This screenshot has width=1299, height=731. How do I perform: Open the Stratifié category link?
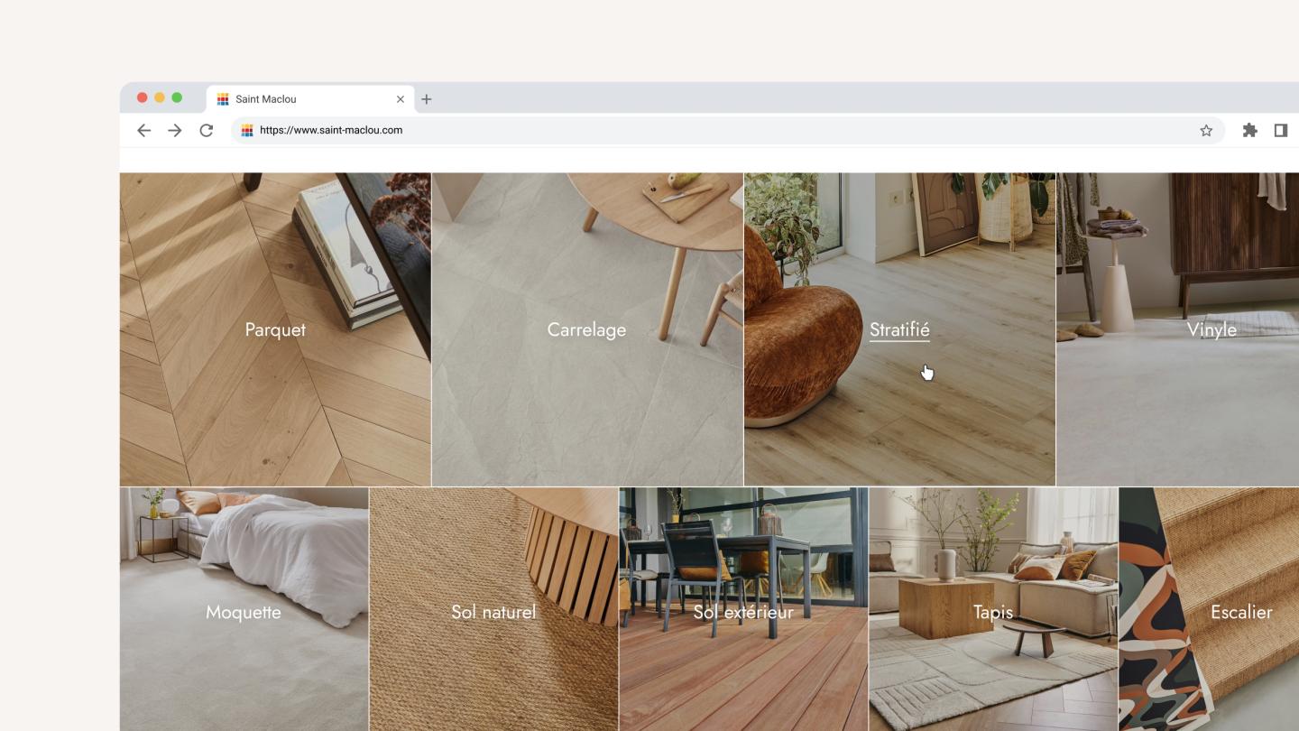coord(899,329)
